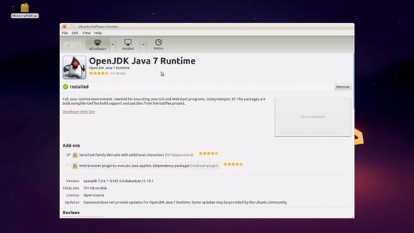Screen dimensions: 414x233
Task: Click the ratings count next to stars
Action: [x=118, y=73]
